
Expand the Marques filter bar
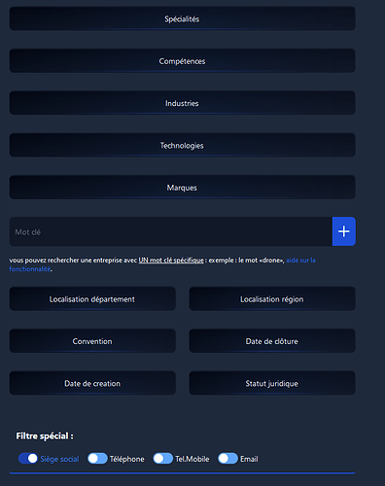[x=183, y=188]
